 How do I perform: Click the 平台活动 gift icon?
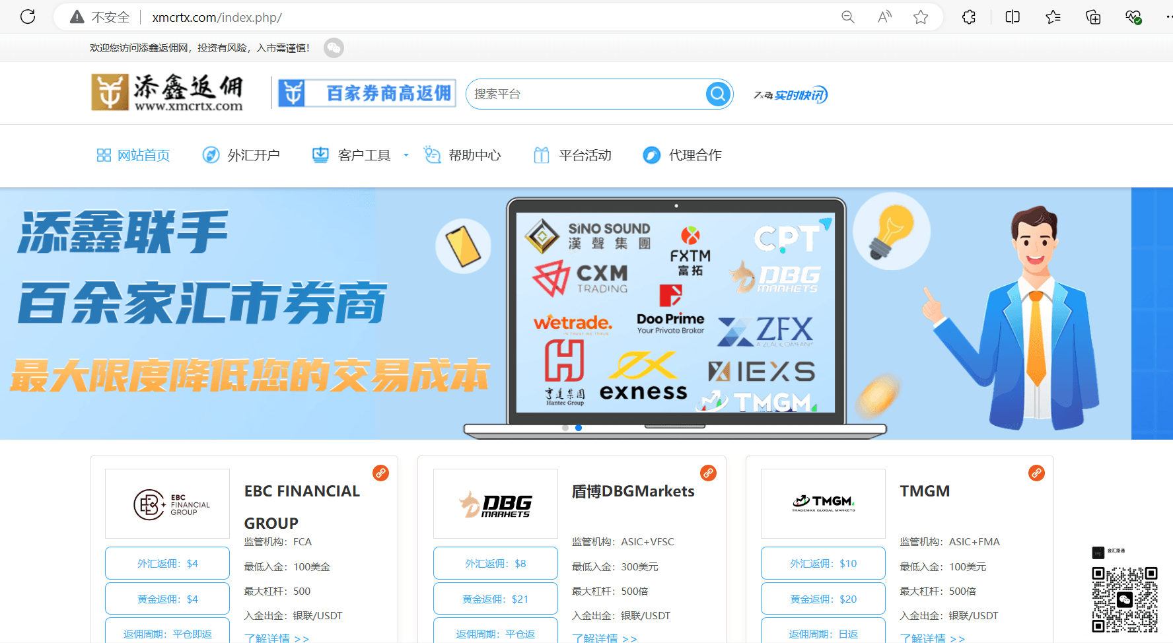[x=542, y=155]
